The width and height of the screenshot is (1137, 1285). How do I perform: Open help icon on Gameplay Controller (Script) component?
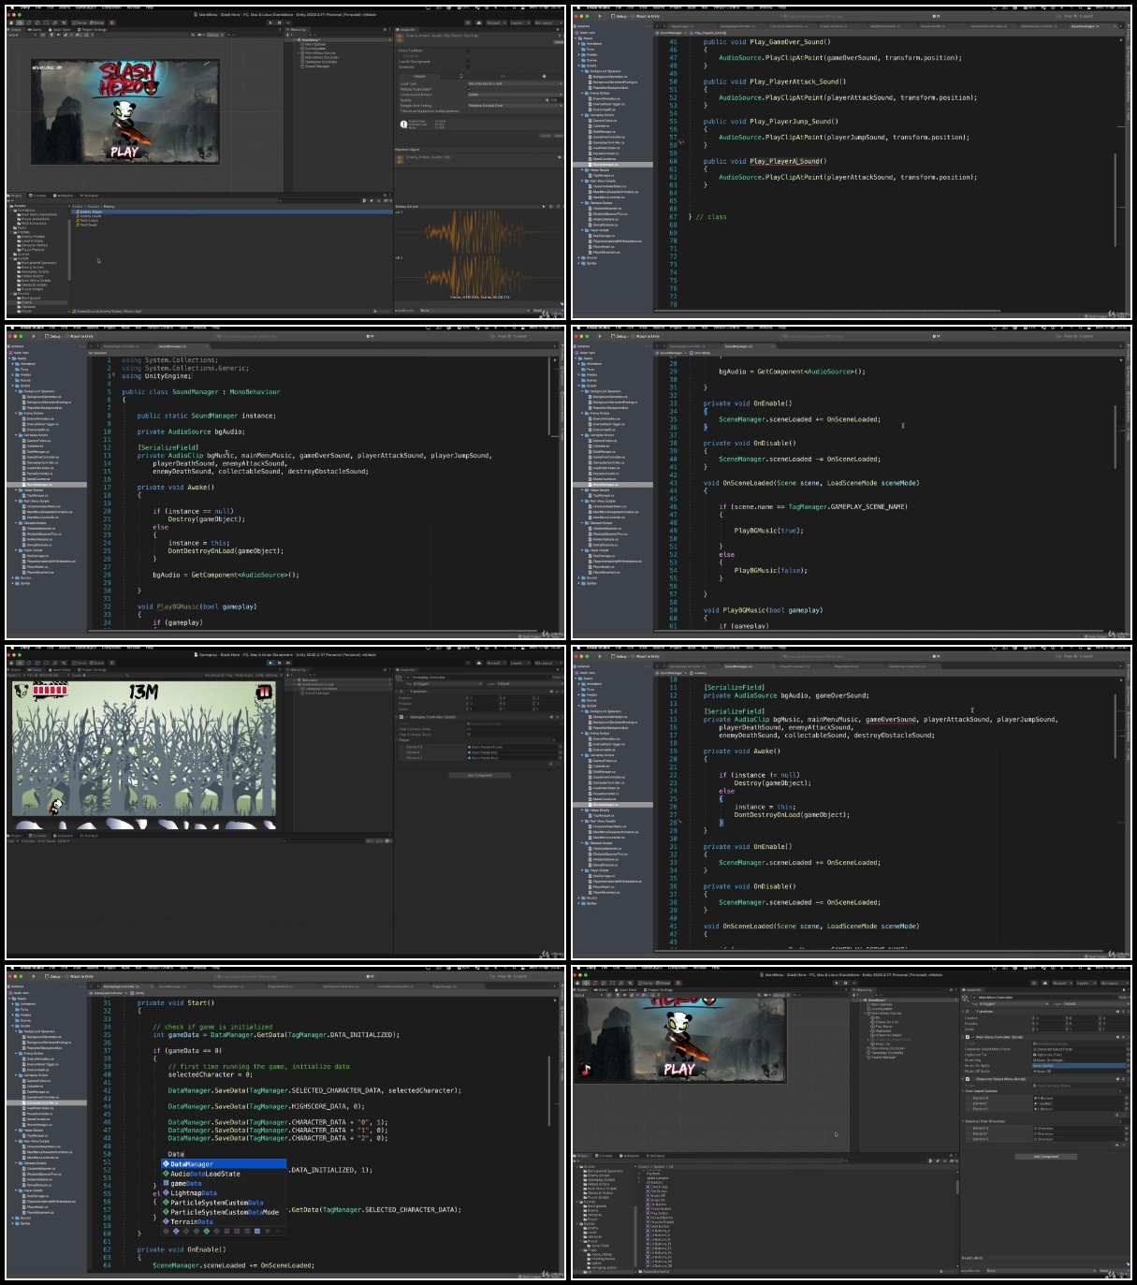[x=551, y=717]
